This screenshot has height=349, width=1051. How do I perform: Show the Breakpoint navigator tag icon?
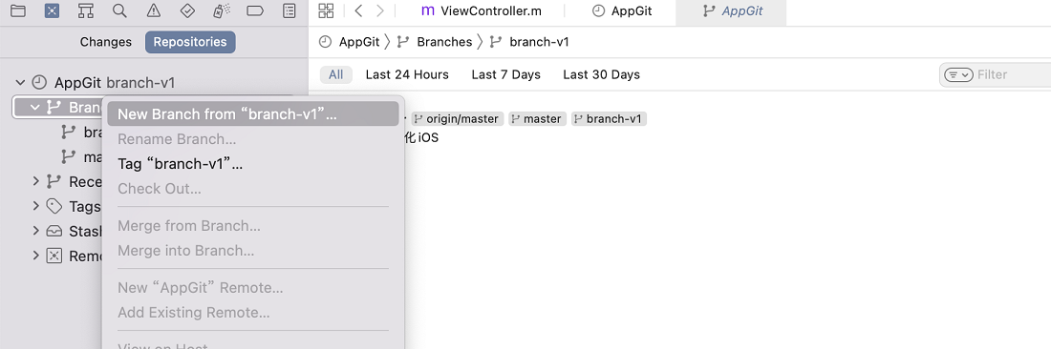coord(255,10)
